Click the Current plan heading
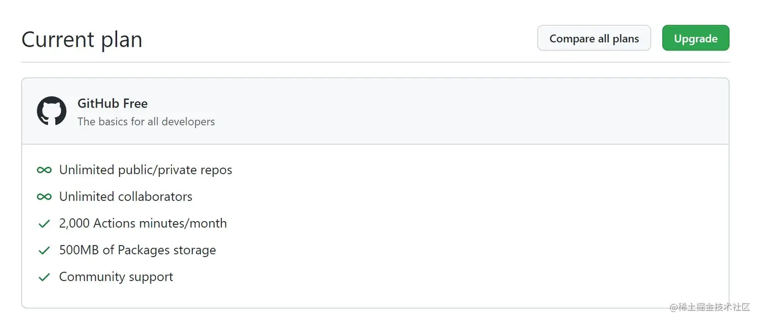This screenshot has width=760, height=322. click(x=82, y=40)
